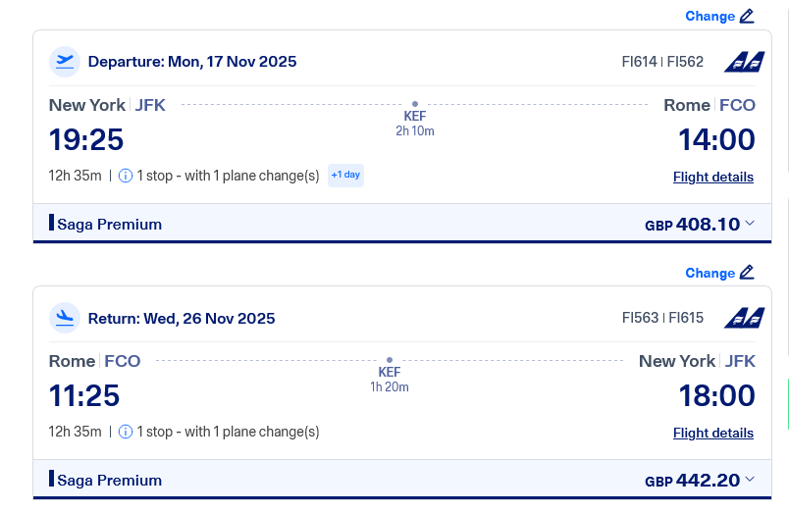Screen dimensions: 789x513
Task: Open Flight details for the departure flight
Action: 713,177
